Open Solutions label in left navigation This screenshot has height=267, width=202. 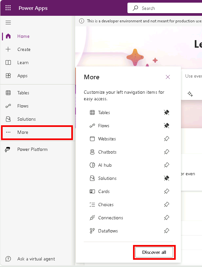pyautogui.click(x=26, y=119)
